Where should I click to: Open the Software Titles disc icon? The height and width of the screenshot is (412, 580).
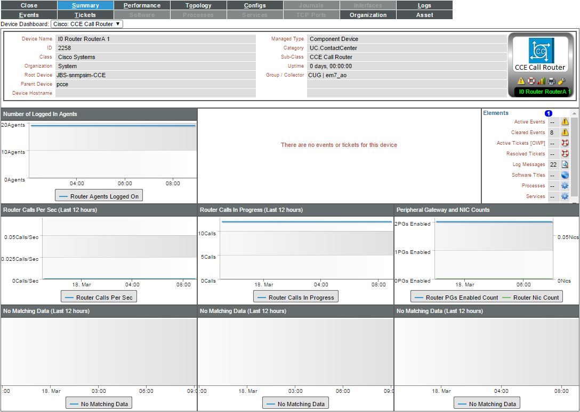click(565, 175)
